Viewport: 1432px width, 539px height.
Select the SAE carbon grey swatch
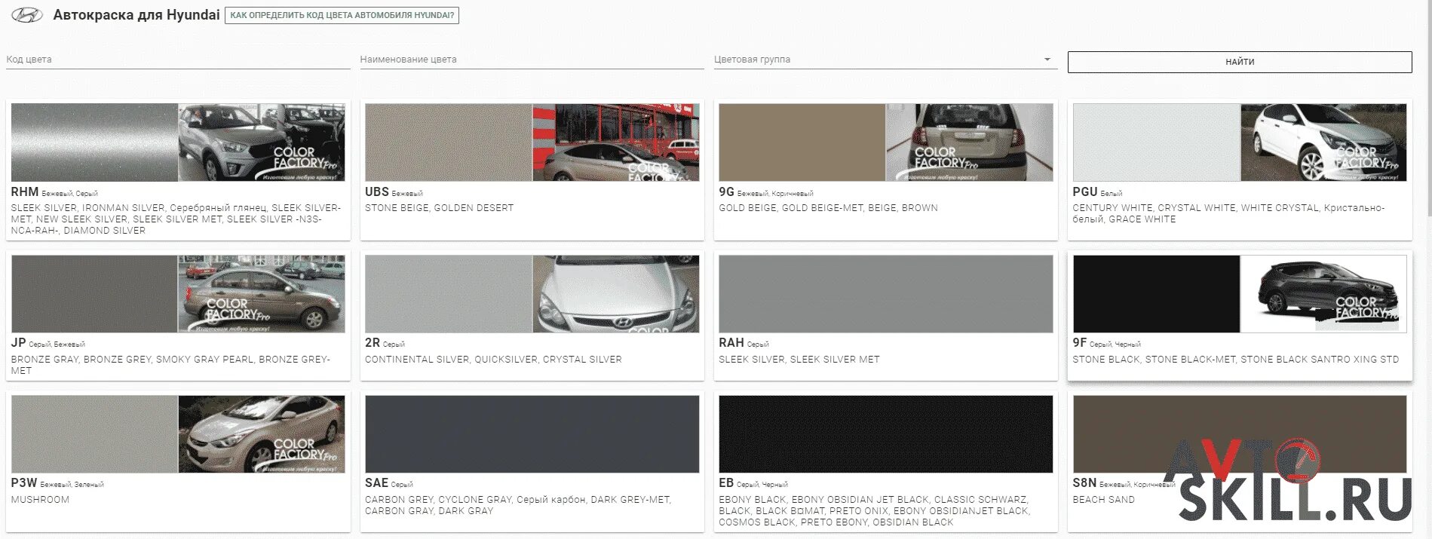532,434
